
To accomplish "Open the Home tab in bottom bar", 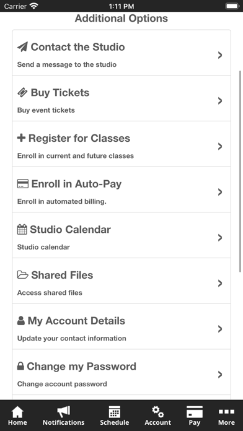I will click(17, 416).
